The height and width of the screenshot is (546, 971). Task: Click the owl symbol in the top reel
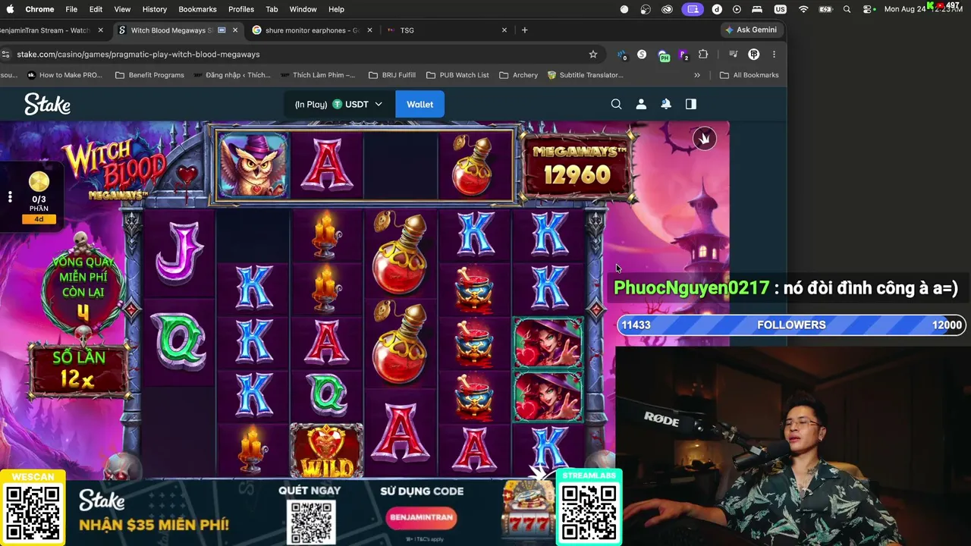click(x=253, y=165)
